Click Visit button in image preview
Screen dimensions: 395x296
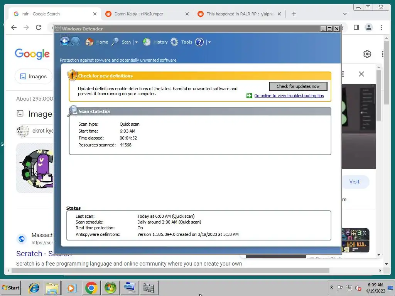[x=354, y=182]
